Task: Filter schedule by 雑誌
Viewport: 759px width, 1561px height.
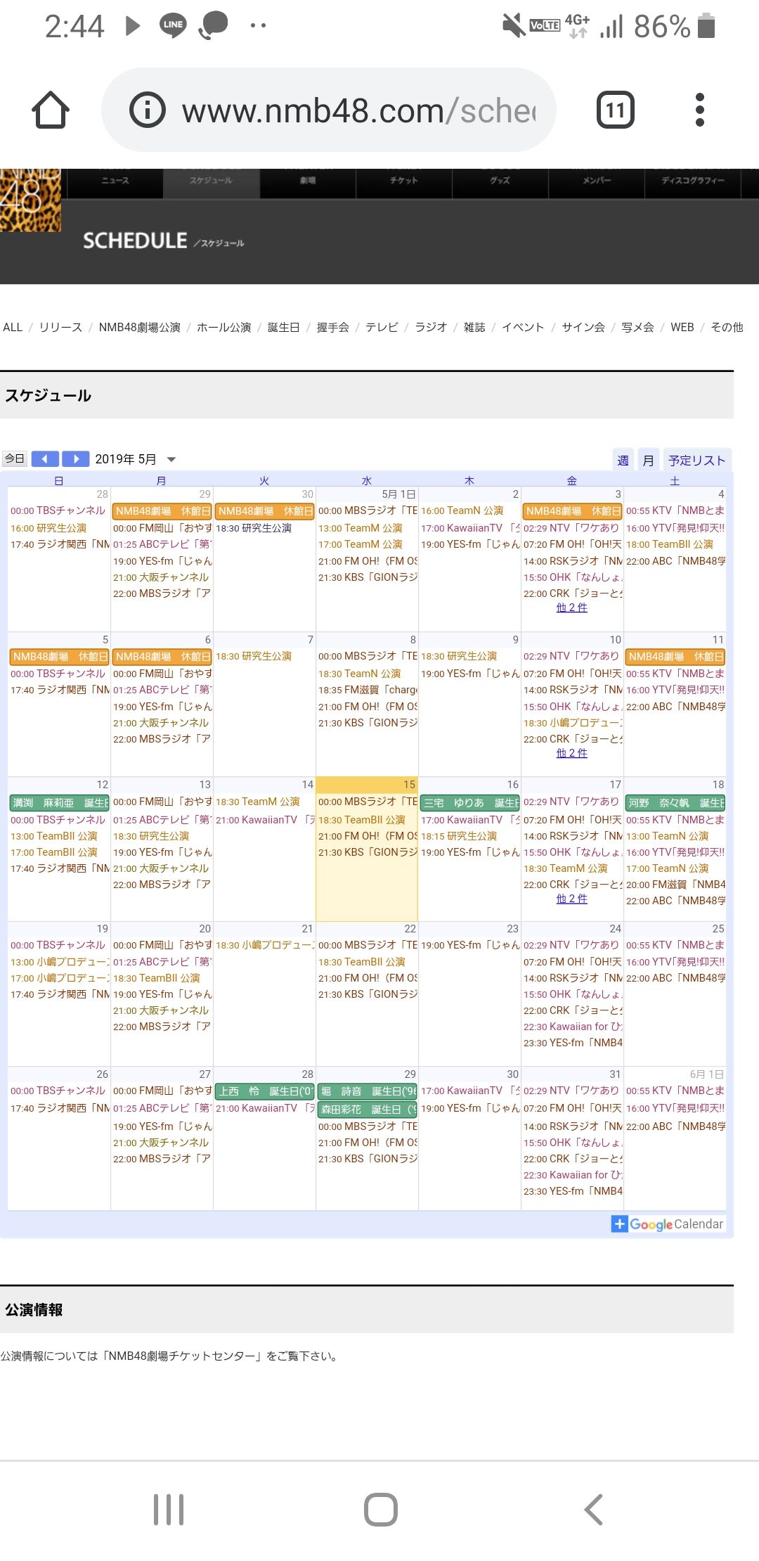Action: 474,328
